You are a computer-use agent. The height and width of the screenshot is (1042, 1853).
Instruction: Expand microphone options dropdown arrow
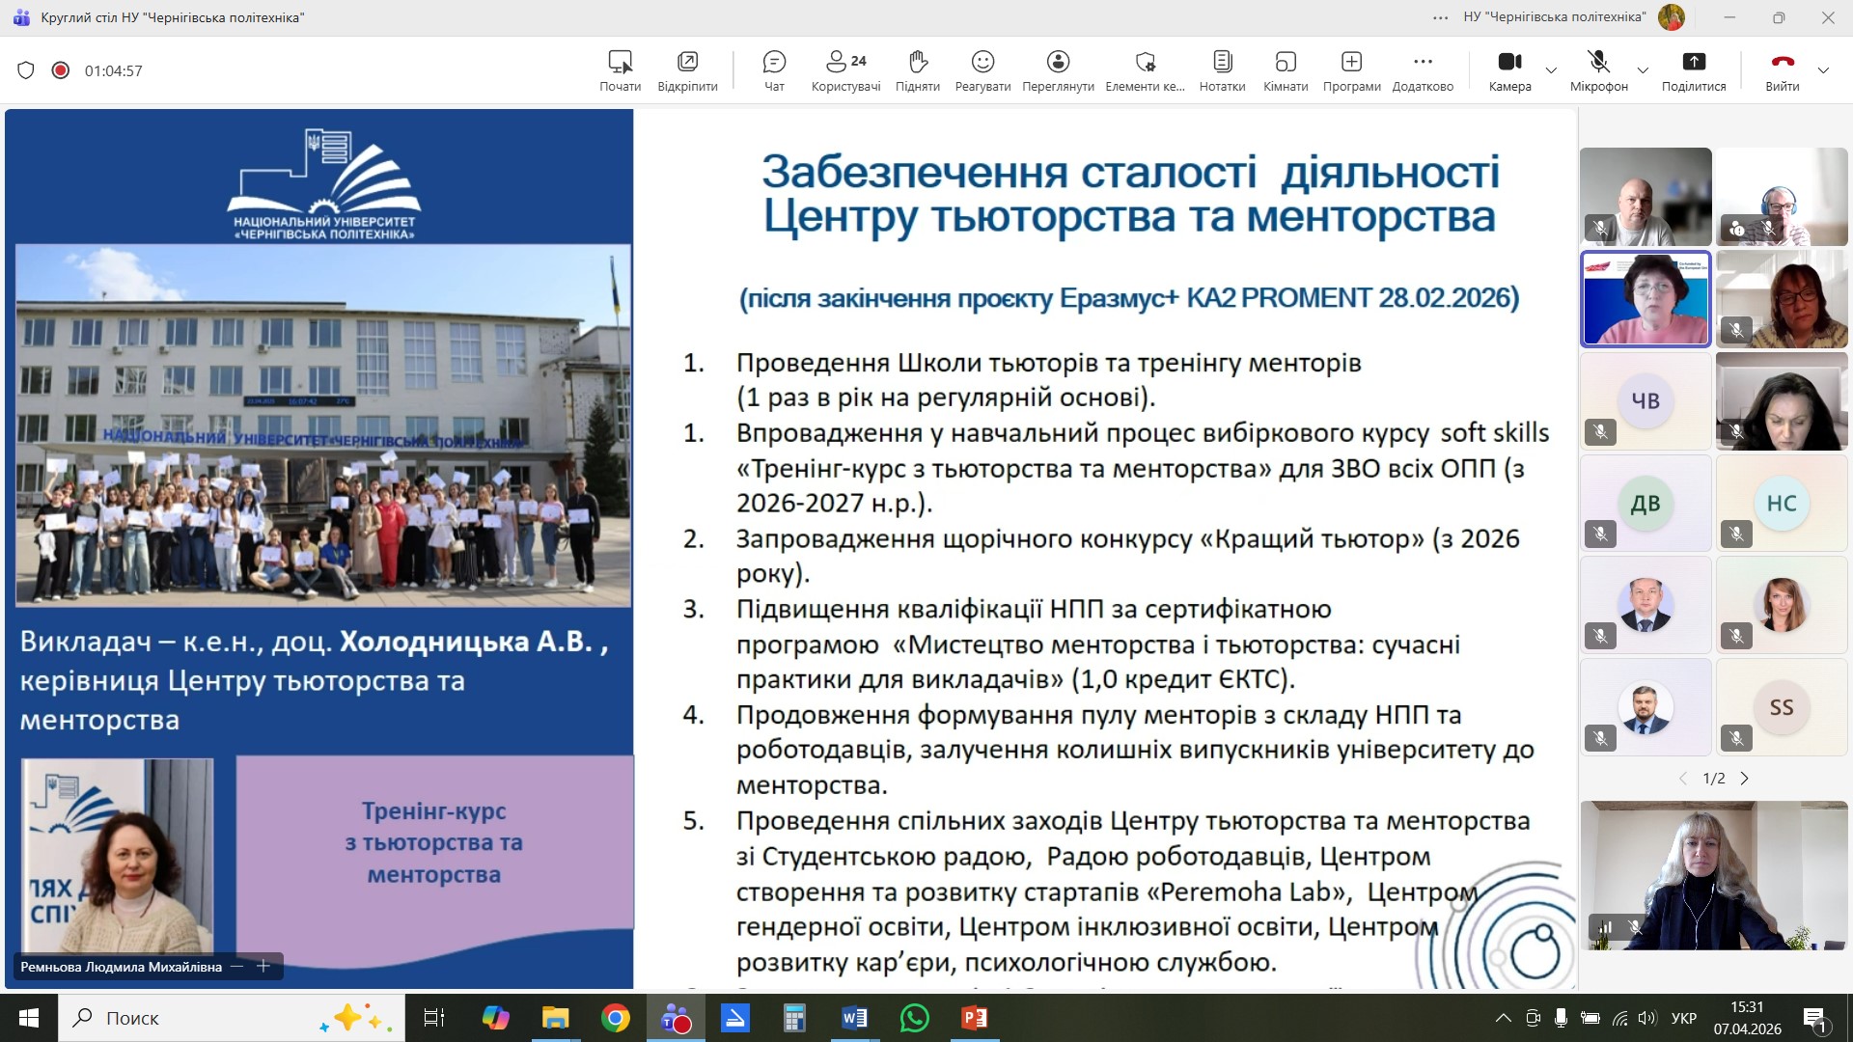coord(1643,70)
